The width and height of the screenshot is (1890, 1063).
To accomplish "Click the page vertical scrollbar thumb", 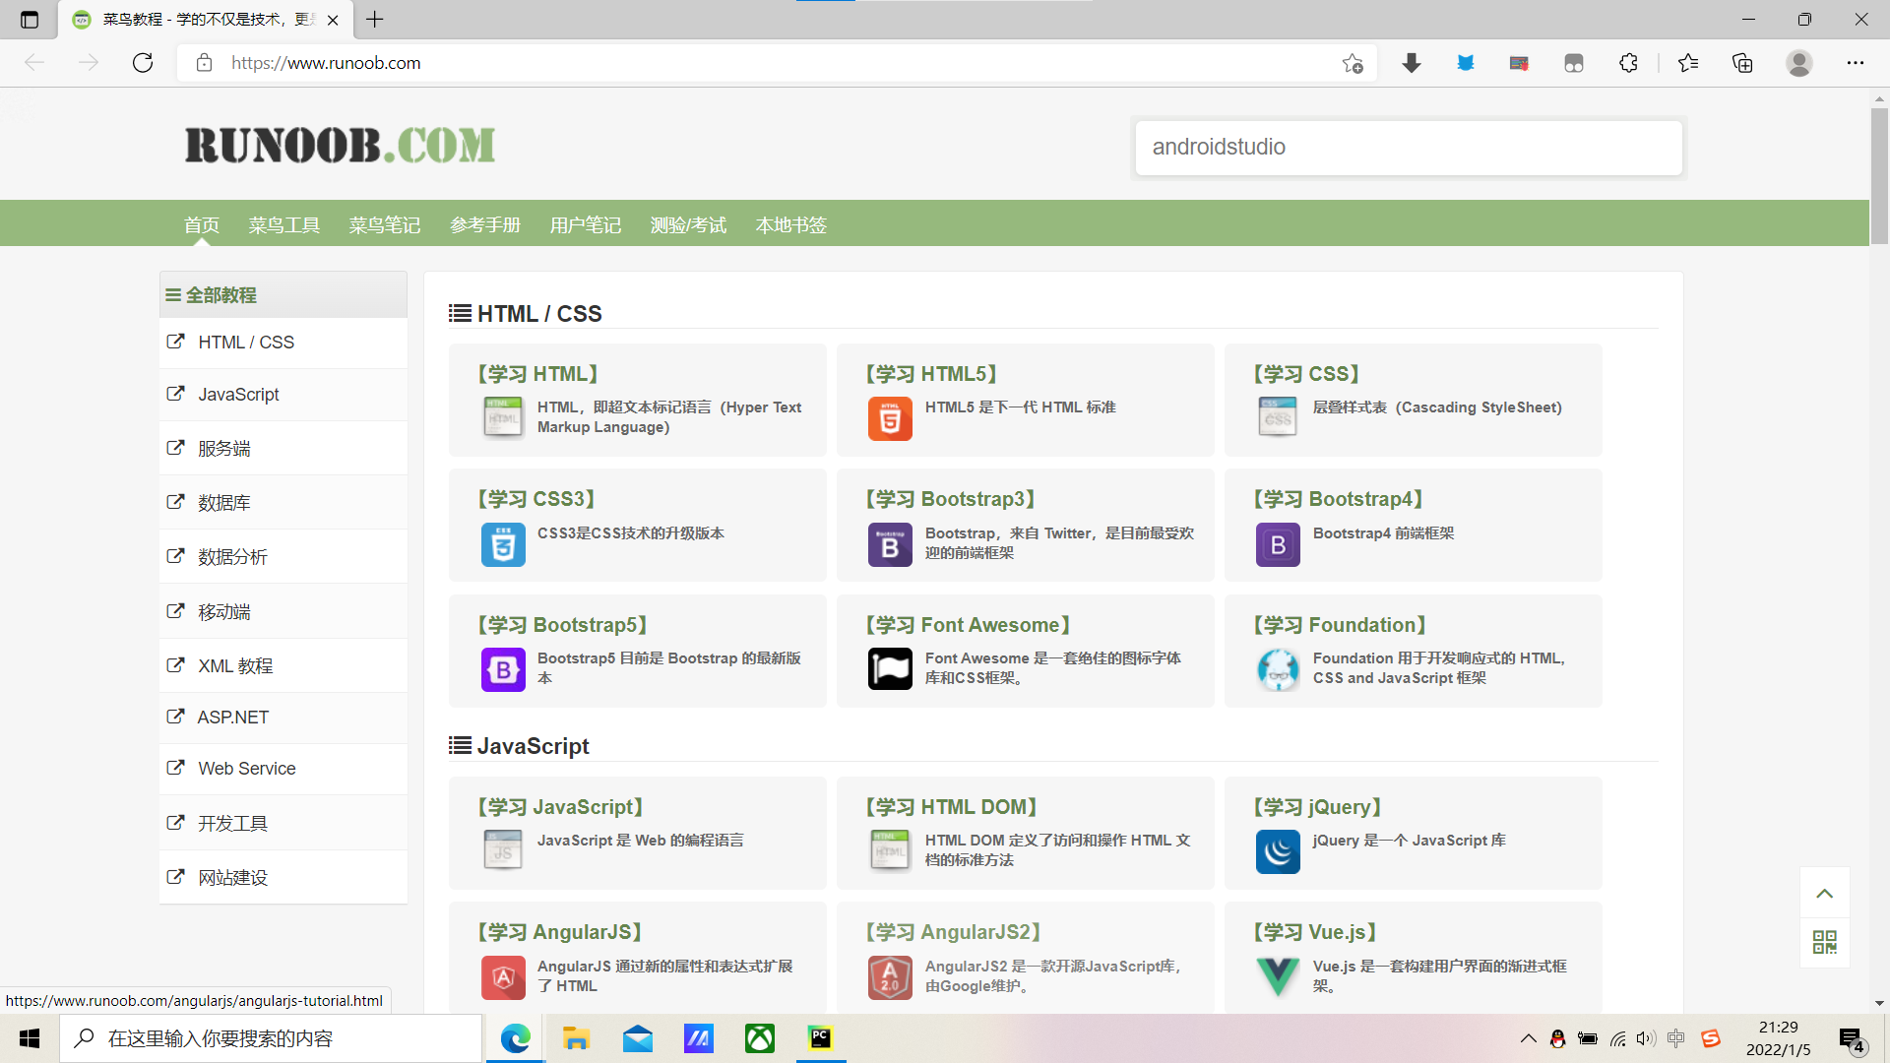I will [x=1879, y=175].
